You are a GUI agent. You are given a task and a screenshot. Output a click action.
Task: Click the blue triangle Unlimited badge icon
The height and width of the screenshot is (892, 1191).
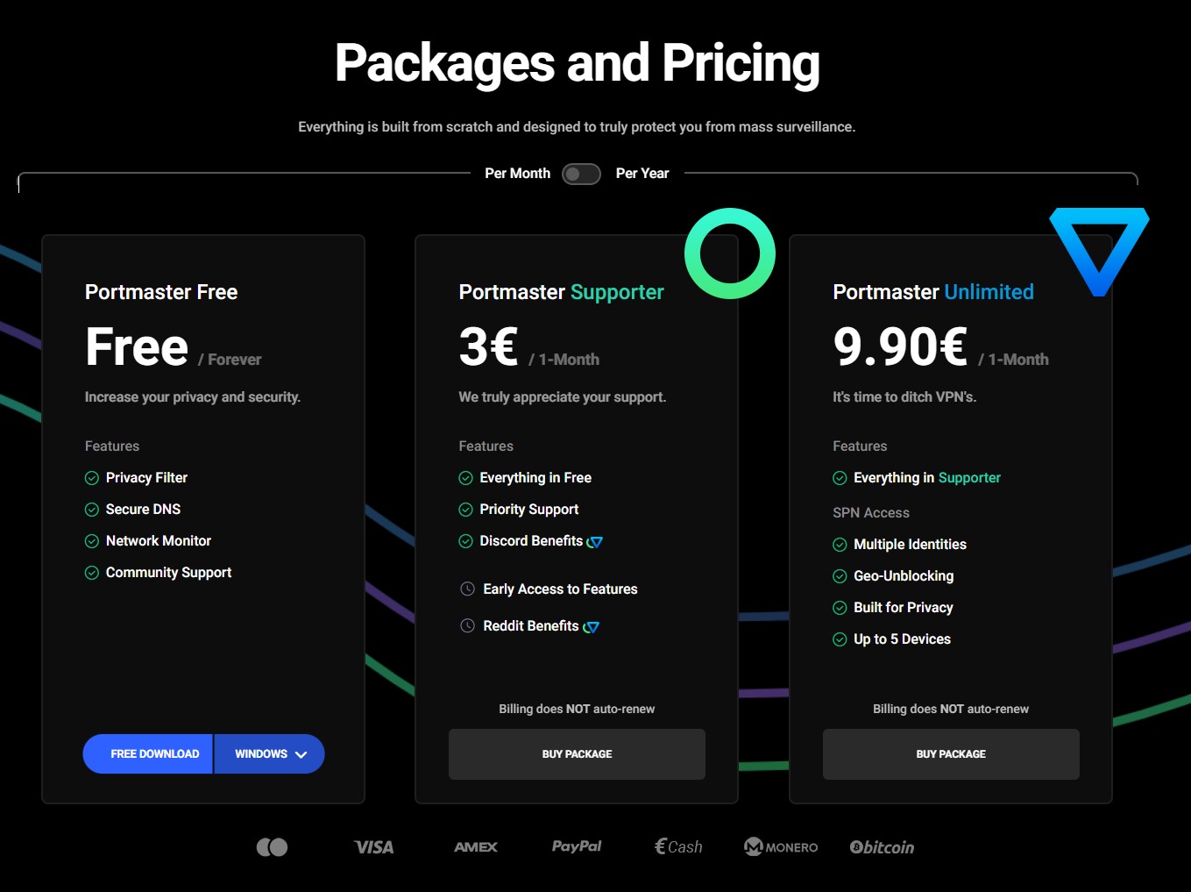[x=1099, y=246]
